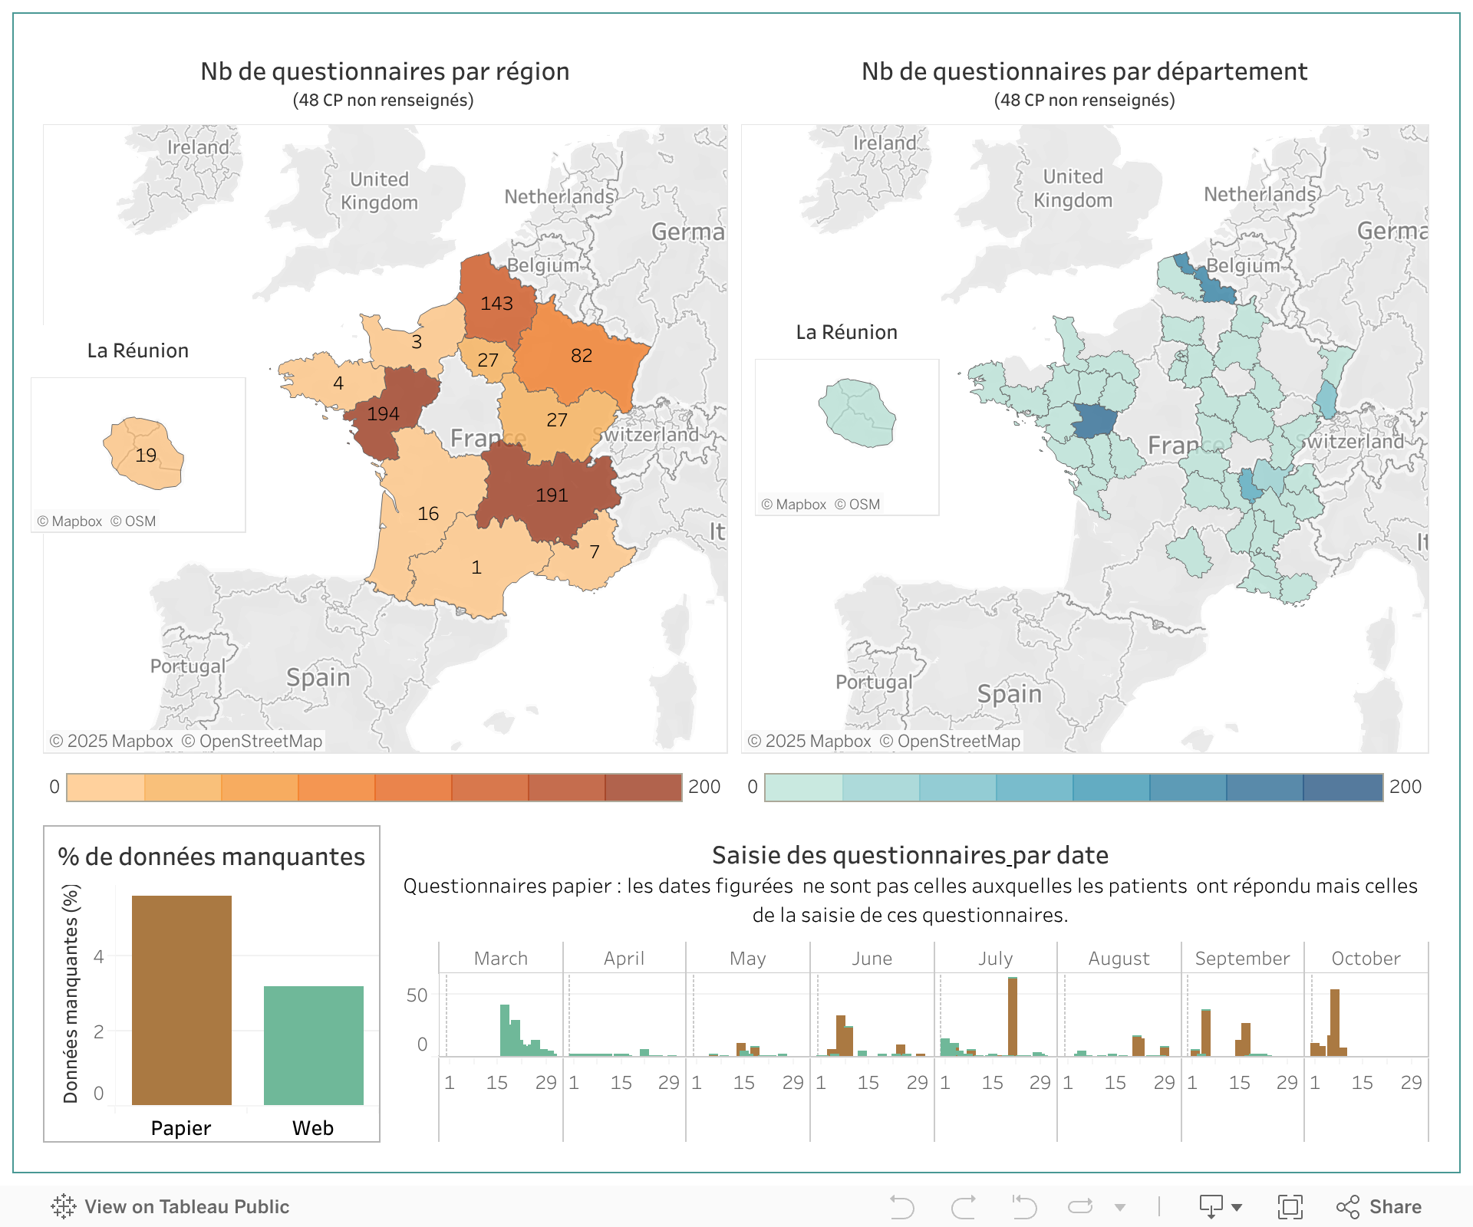Image resolution: width=1473 pixels, height=1227 pixels.
Task: Click the Share text button
Action: (1396, 1206)
